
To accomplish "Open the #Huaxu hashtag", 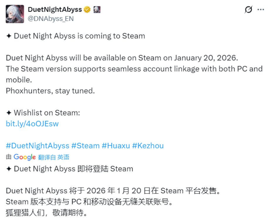I will (x=116, y=146).
